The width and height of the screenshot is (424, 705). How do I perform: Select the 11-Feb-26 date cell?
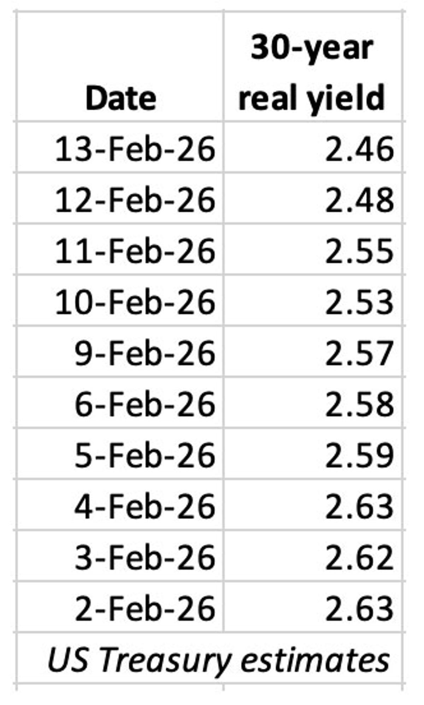point(135,251)
